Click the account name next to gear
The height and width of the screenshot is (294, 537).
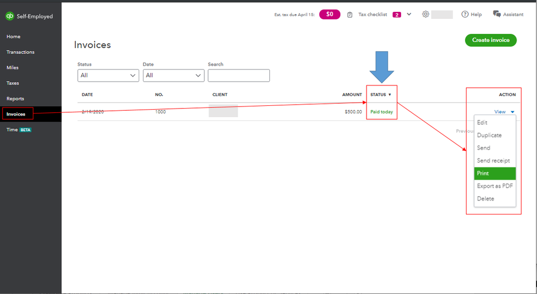[442, 15]
